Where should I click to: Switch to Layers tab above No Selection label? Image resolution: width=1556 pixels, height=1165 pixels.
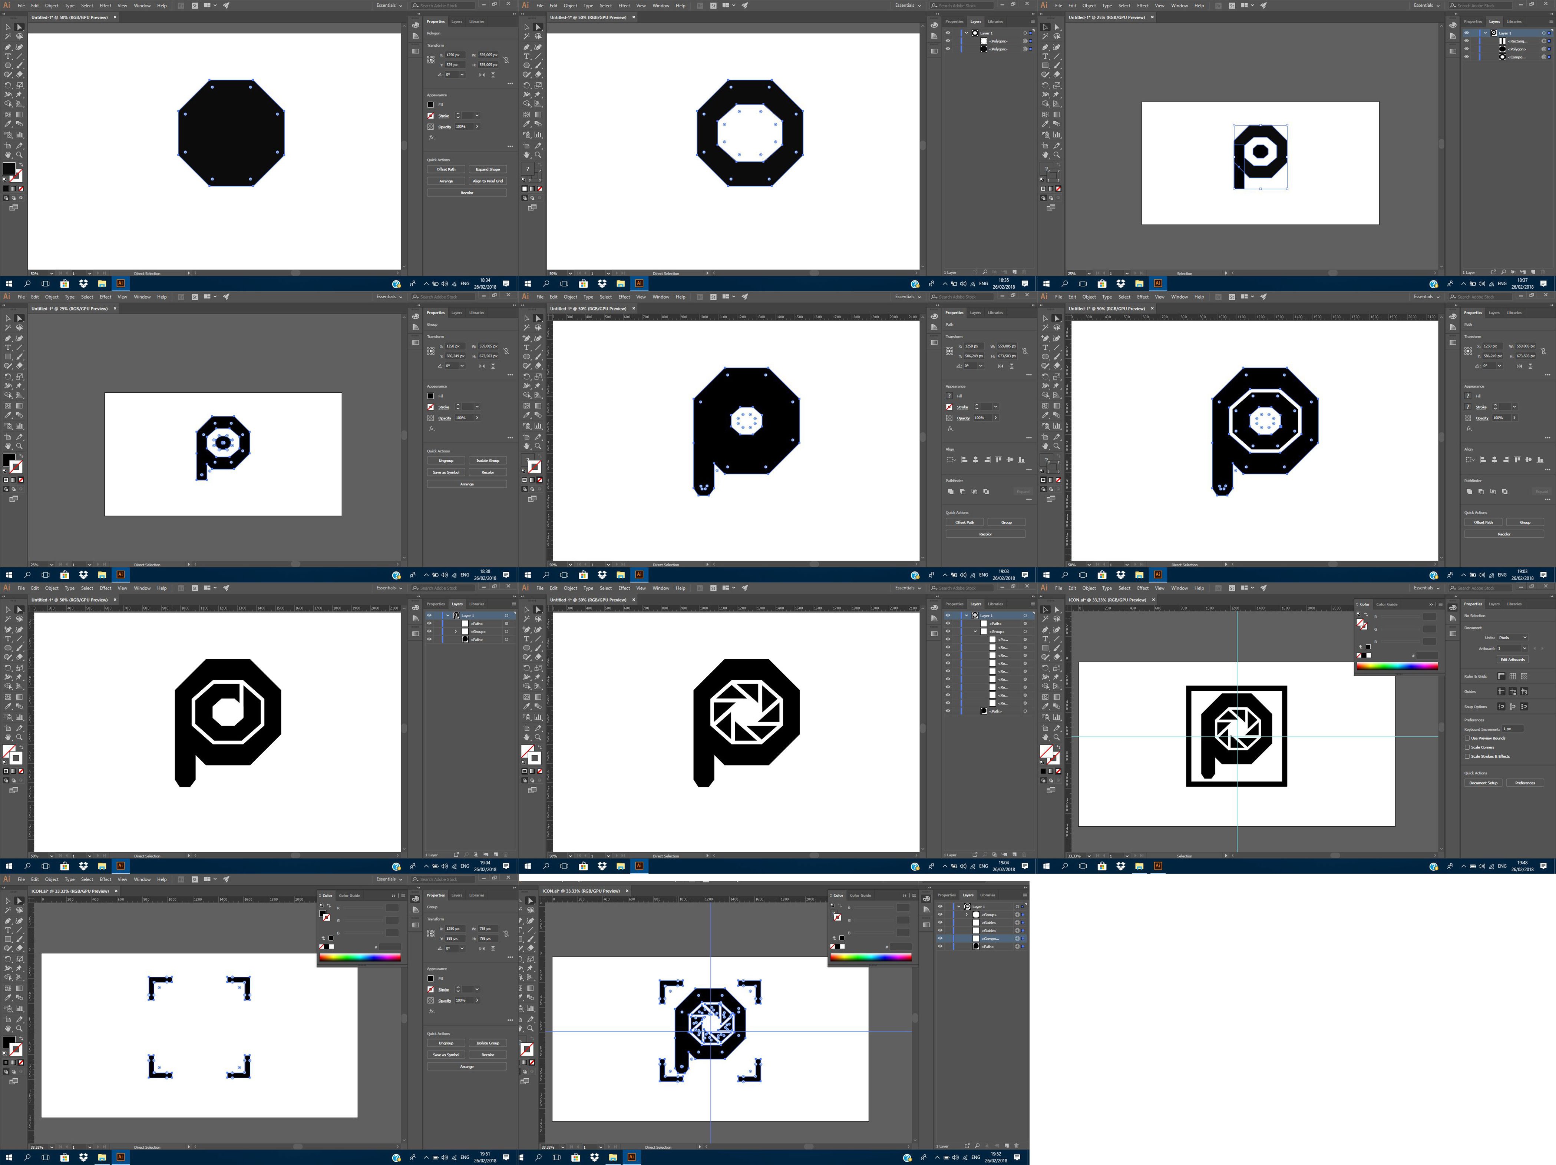tap(1494, 603)
